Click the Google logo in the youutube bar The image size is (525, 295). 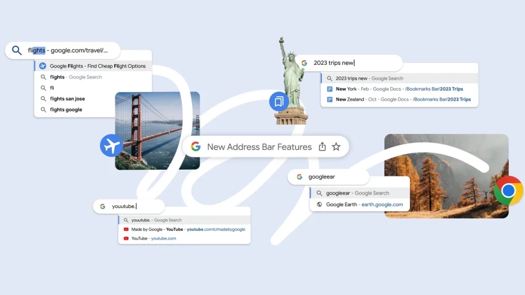pyautogui.click(x=103, y=206)
